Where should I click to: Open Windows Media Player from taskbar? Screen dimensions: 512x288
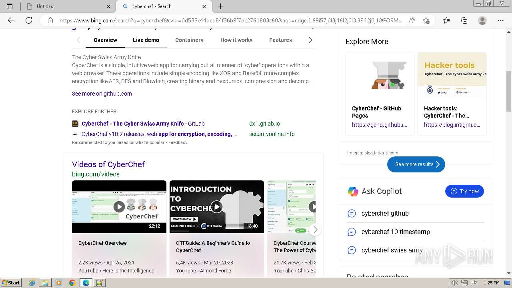(59, 283)
